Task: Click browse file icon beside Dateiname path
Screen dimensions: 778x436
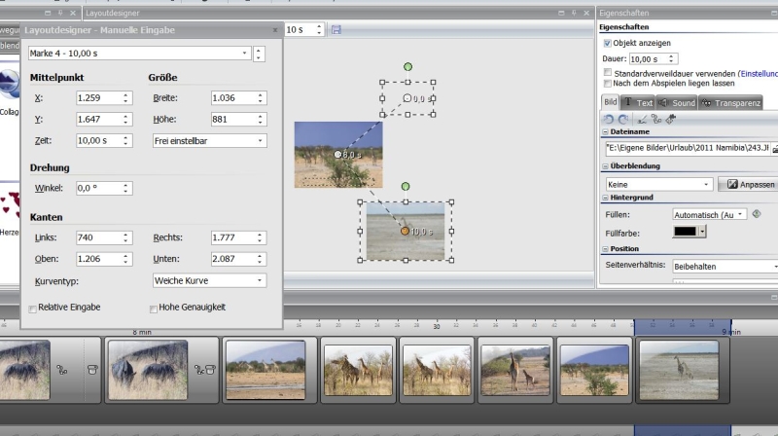Action: pyautogui.click(x=774, y=148)
